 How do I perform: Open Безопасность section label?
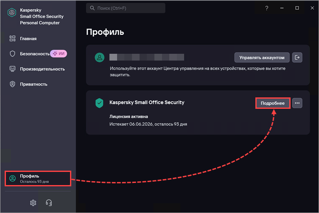pyautogui.click(x=35, y=54)
